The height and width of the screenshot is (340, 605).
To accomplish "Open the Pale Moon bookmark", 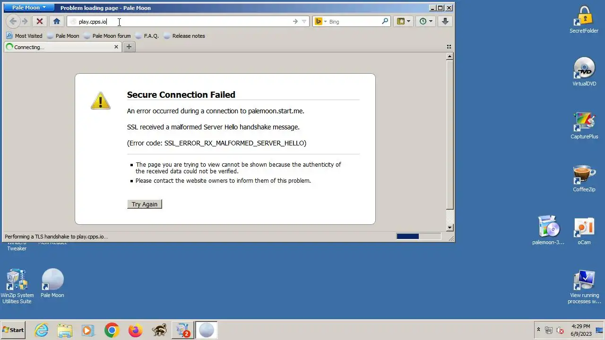I will pos(63,36).
